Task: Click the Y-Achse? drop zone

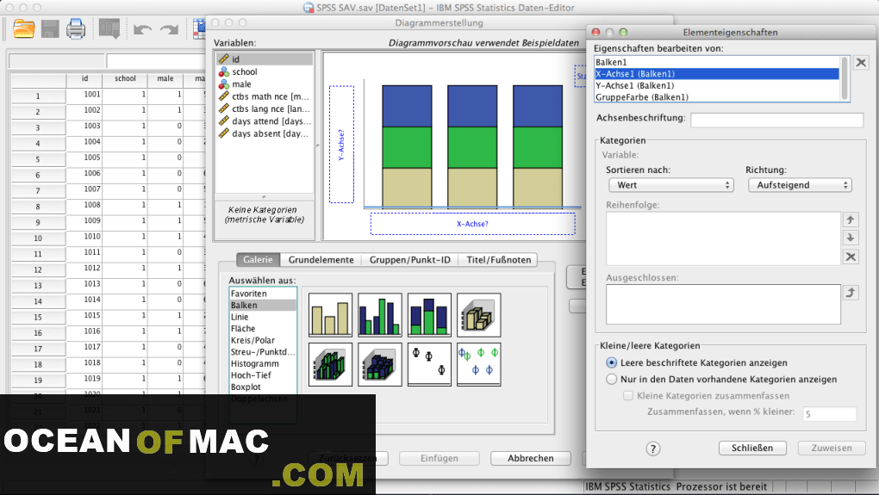Action: click(341, 145)
